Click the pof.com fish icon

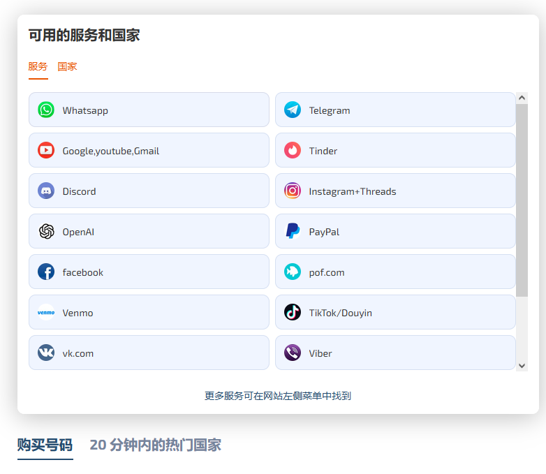(293, 272)
